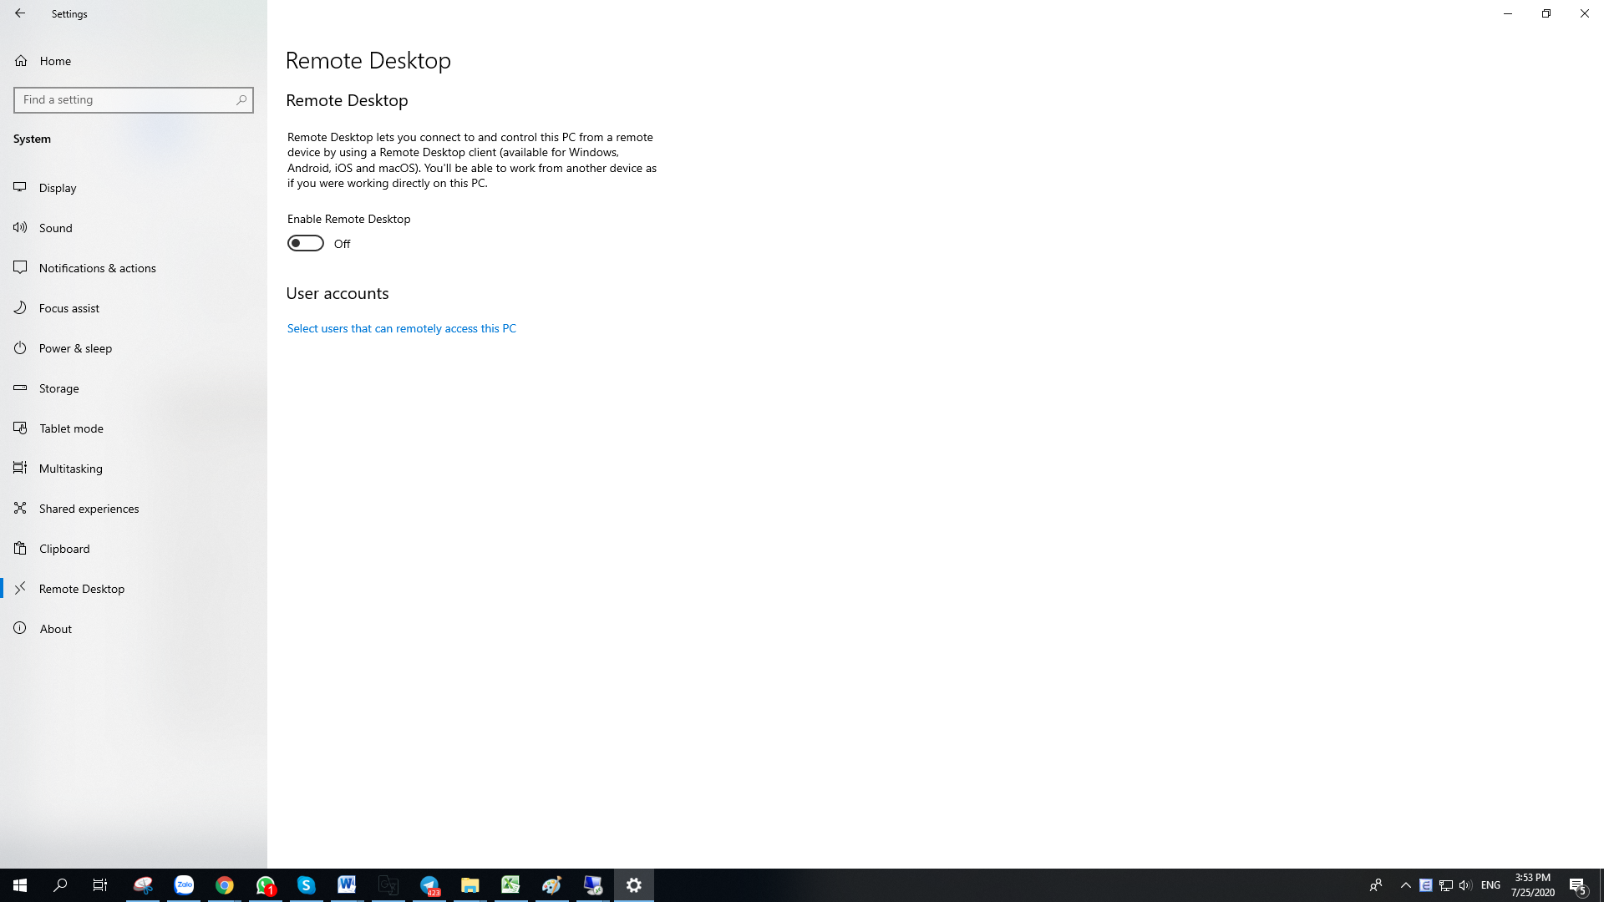Image resolution: width=1604 pixels, height=902 pixels.
Task: Open Sound settings in the sidebar
Action: pyautogui.click(x=56, y=228)
